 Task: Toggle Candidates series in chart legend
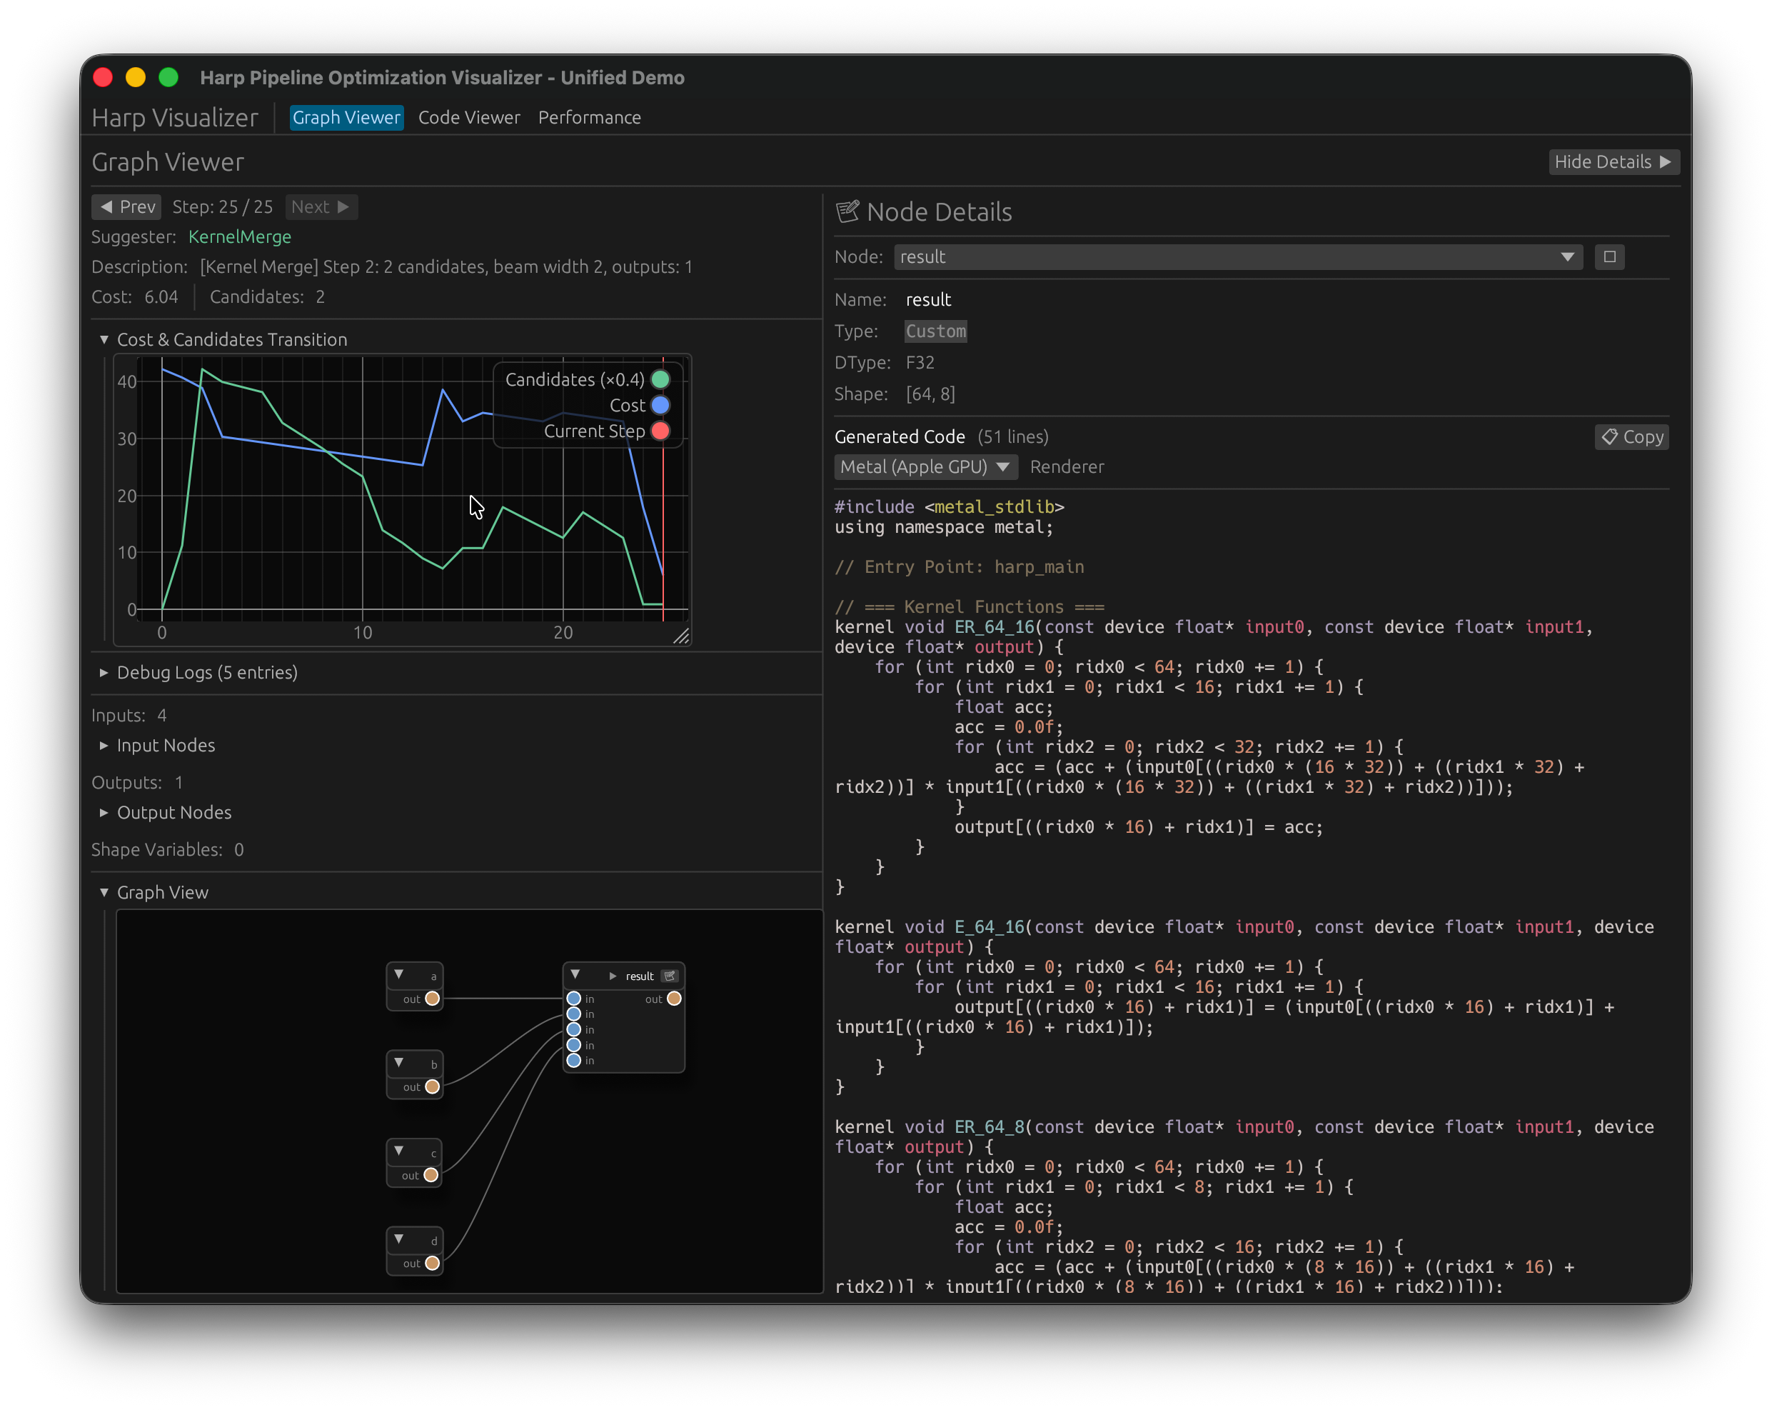[x=660, y=380]
